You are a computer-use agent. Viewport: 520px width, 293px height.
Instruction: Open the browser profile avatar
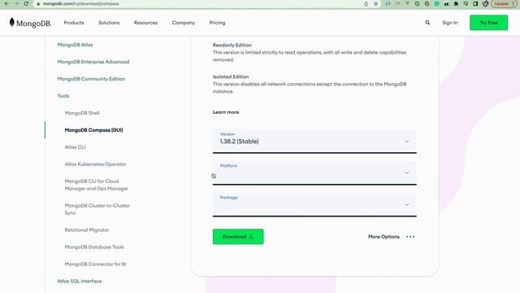click(x=485, y=3)
